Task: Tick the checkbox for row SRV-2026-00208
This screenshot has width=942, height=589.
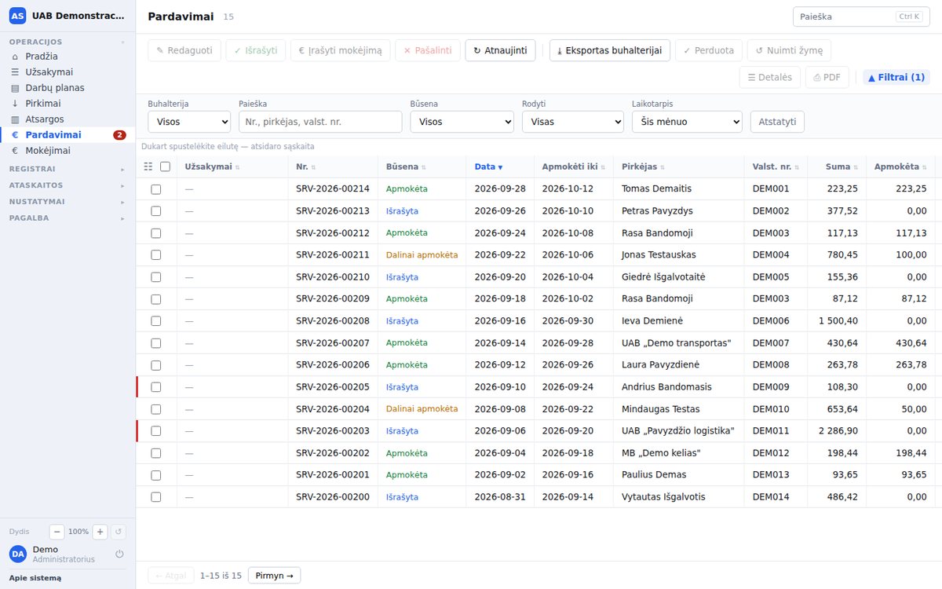Action: coord(156,321)
